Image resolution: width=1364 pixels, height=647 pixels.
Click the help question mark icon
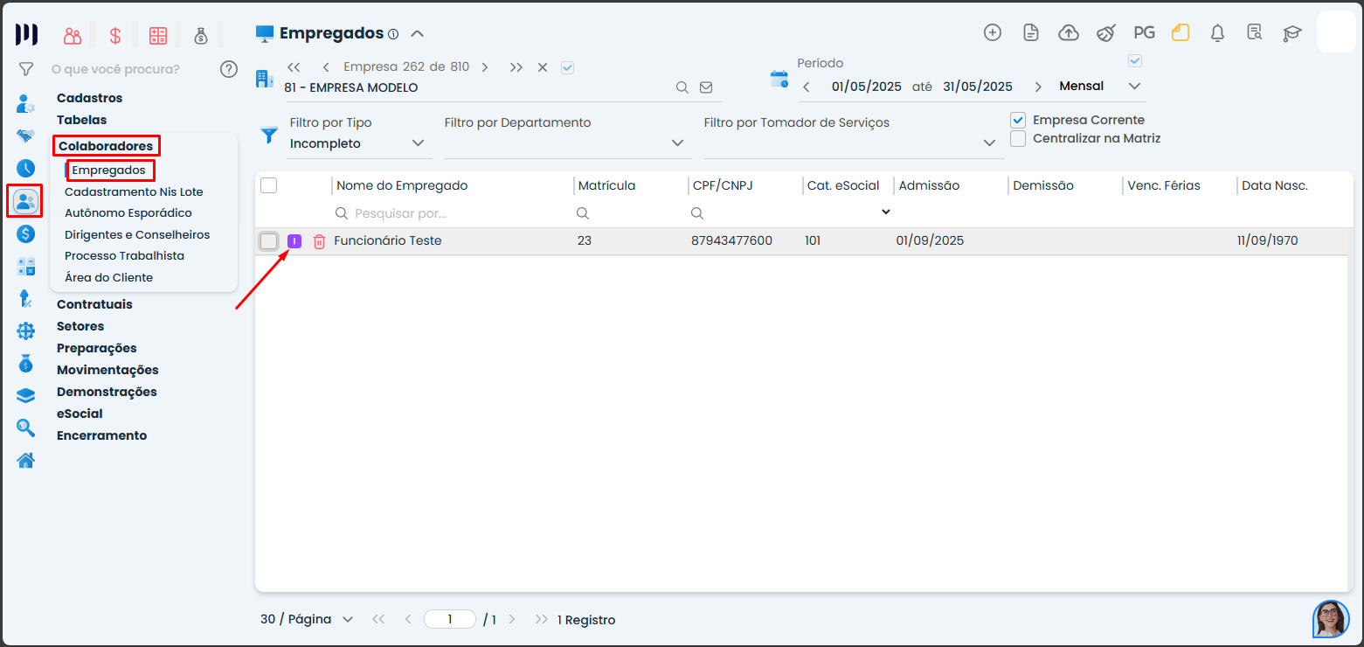229,69
